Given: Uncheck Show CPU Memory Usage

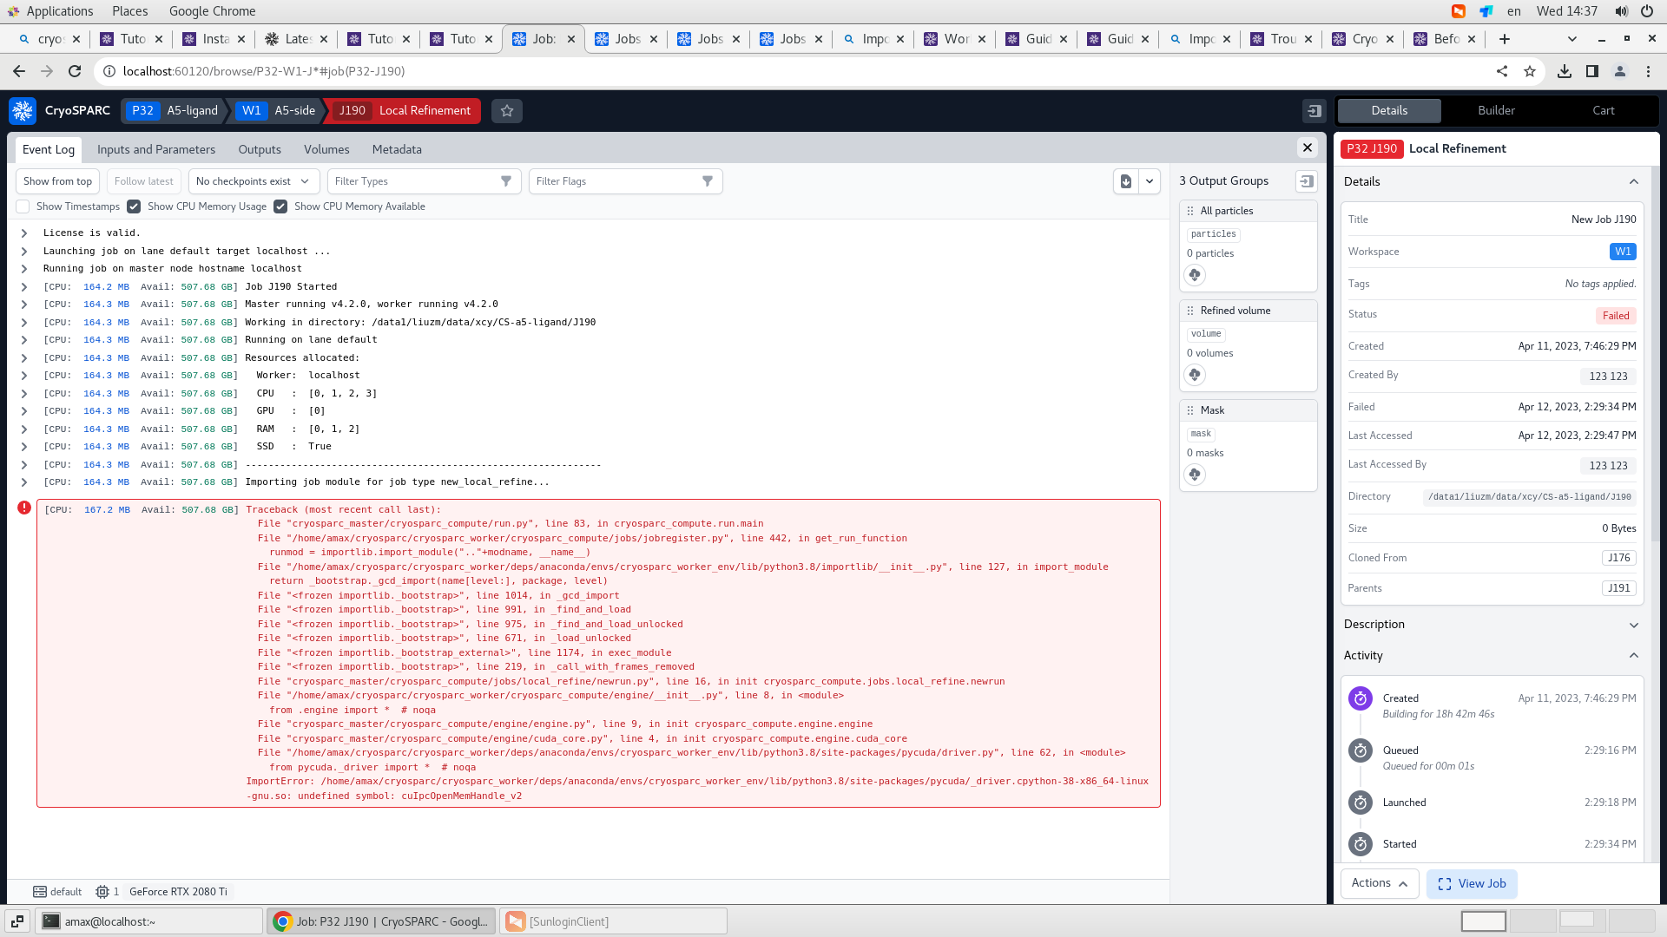Looking at the screenshot, I should pos(134,206).
